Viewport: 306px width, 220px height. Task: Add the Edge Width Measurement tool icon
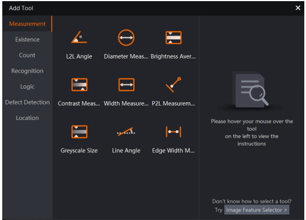click(x=173, y=132)
